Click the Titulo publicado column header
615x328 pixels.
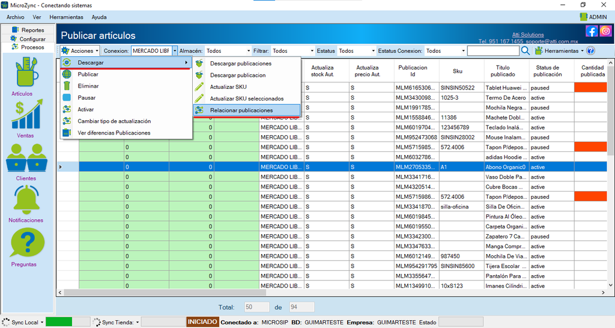[x=507, y=71]
